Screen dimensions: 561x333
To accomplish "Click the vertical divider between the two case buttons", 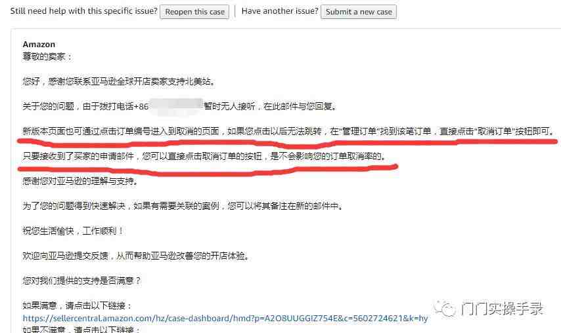I will pyautogui.click(x=235, y=11).
